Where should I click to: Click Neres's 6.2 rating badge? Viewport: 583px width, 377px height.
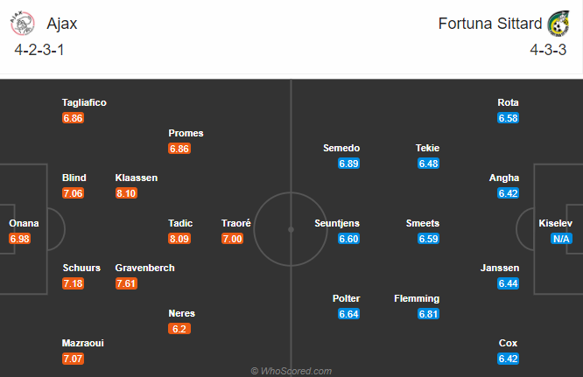coord(180,328)
